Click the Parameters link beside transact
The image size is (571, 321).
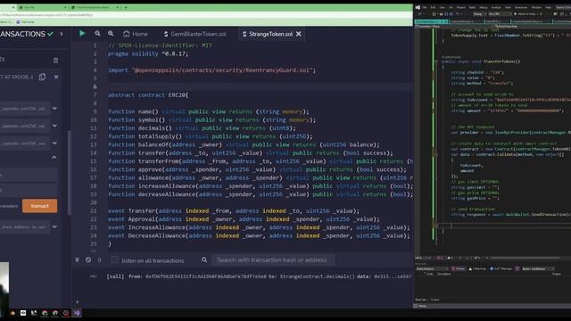pyautogui.click(x=9, y=206)
